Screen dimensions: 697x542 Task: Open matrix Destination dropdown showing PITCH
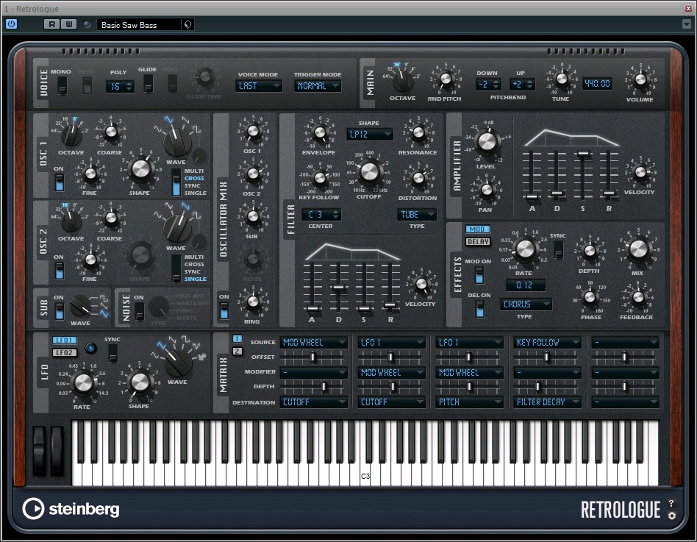point(469,402)
